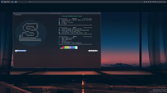Screen dimensions: 167x93
Task: Click 'KDE Plasma 6.7 Beta' desktop label
Action: [x=159, y=90]
